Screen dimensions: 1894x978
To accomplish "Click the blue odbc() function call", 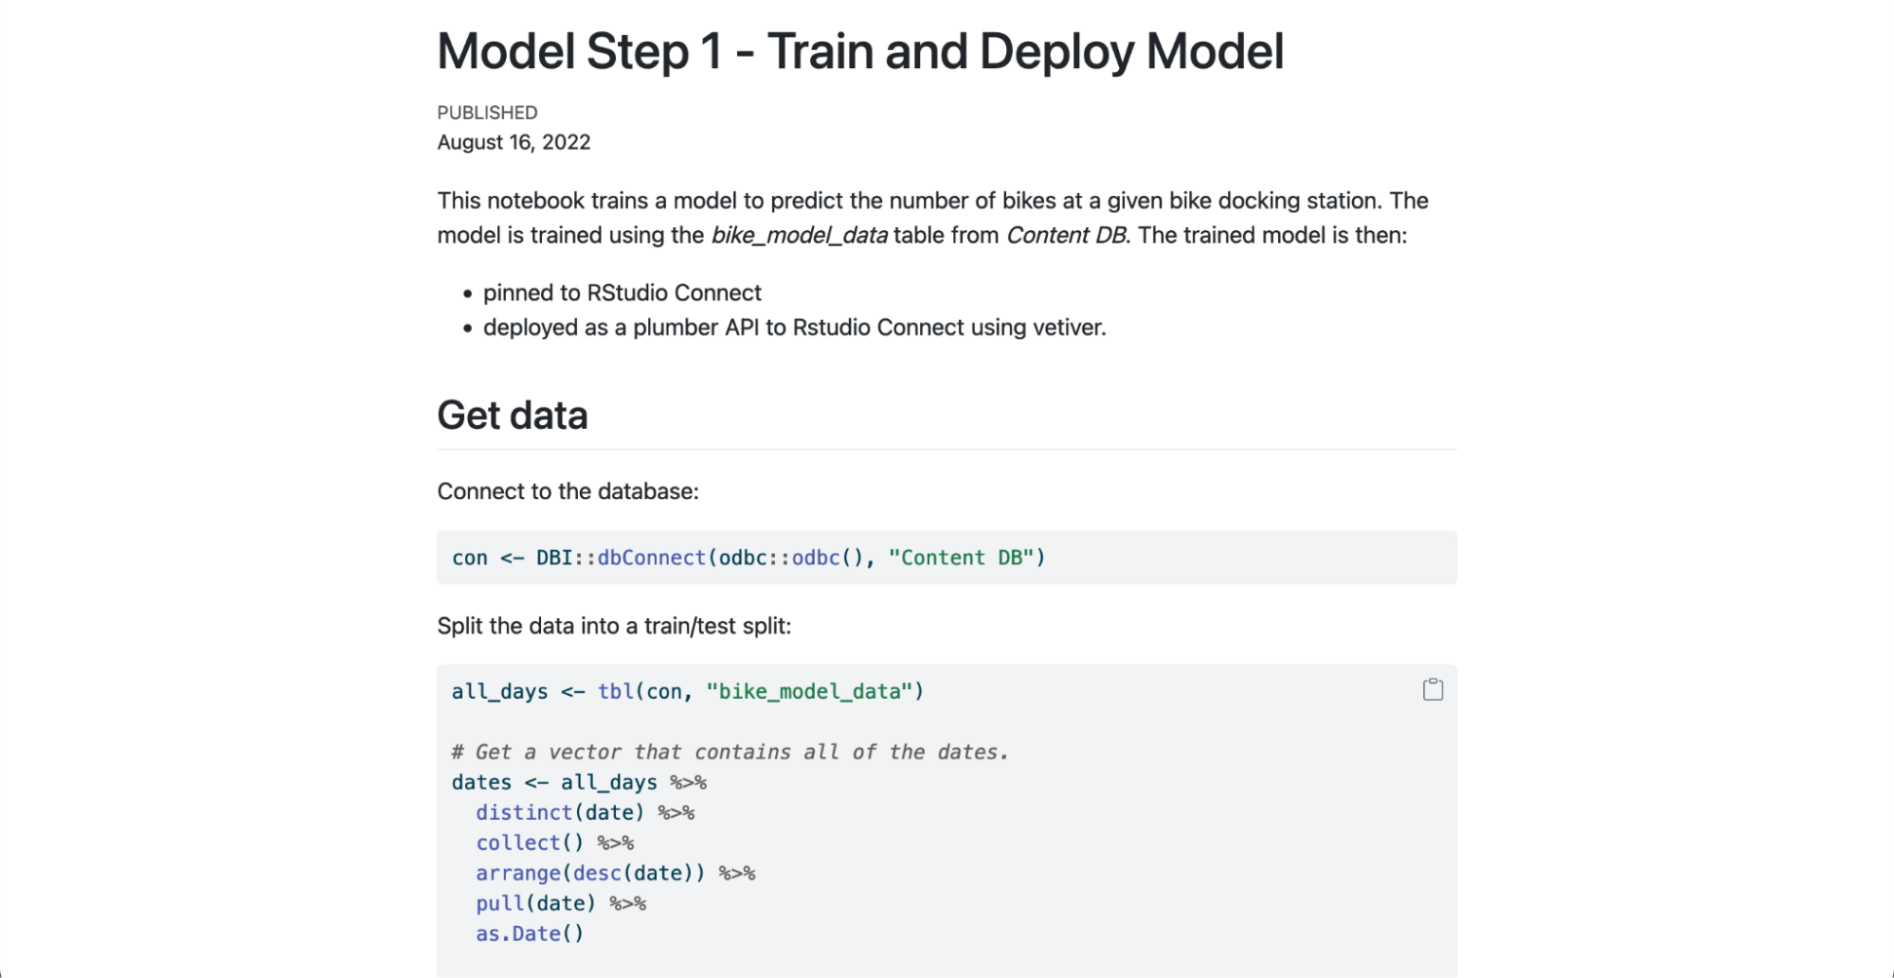I will click(x=816, y=558).
